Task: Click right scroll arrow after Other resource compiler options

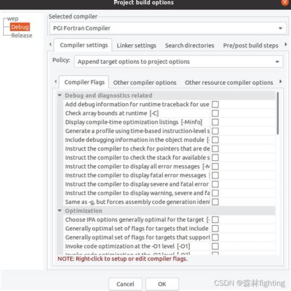Action: (x=281, y=82)
